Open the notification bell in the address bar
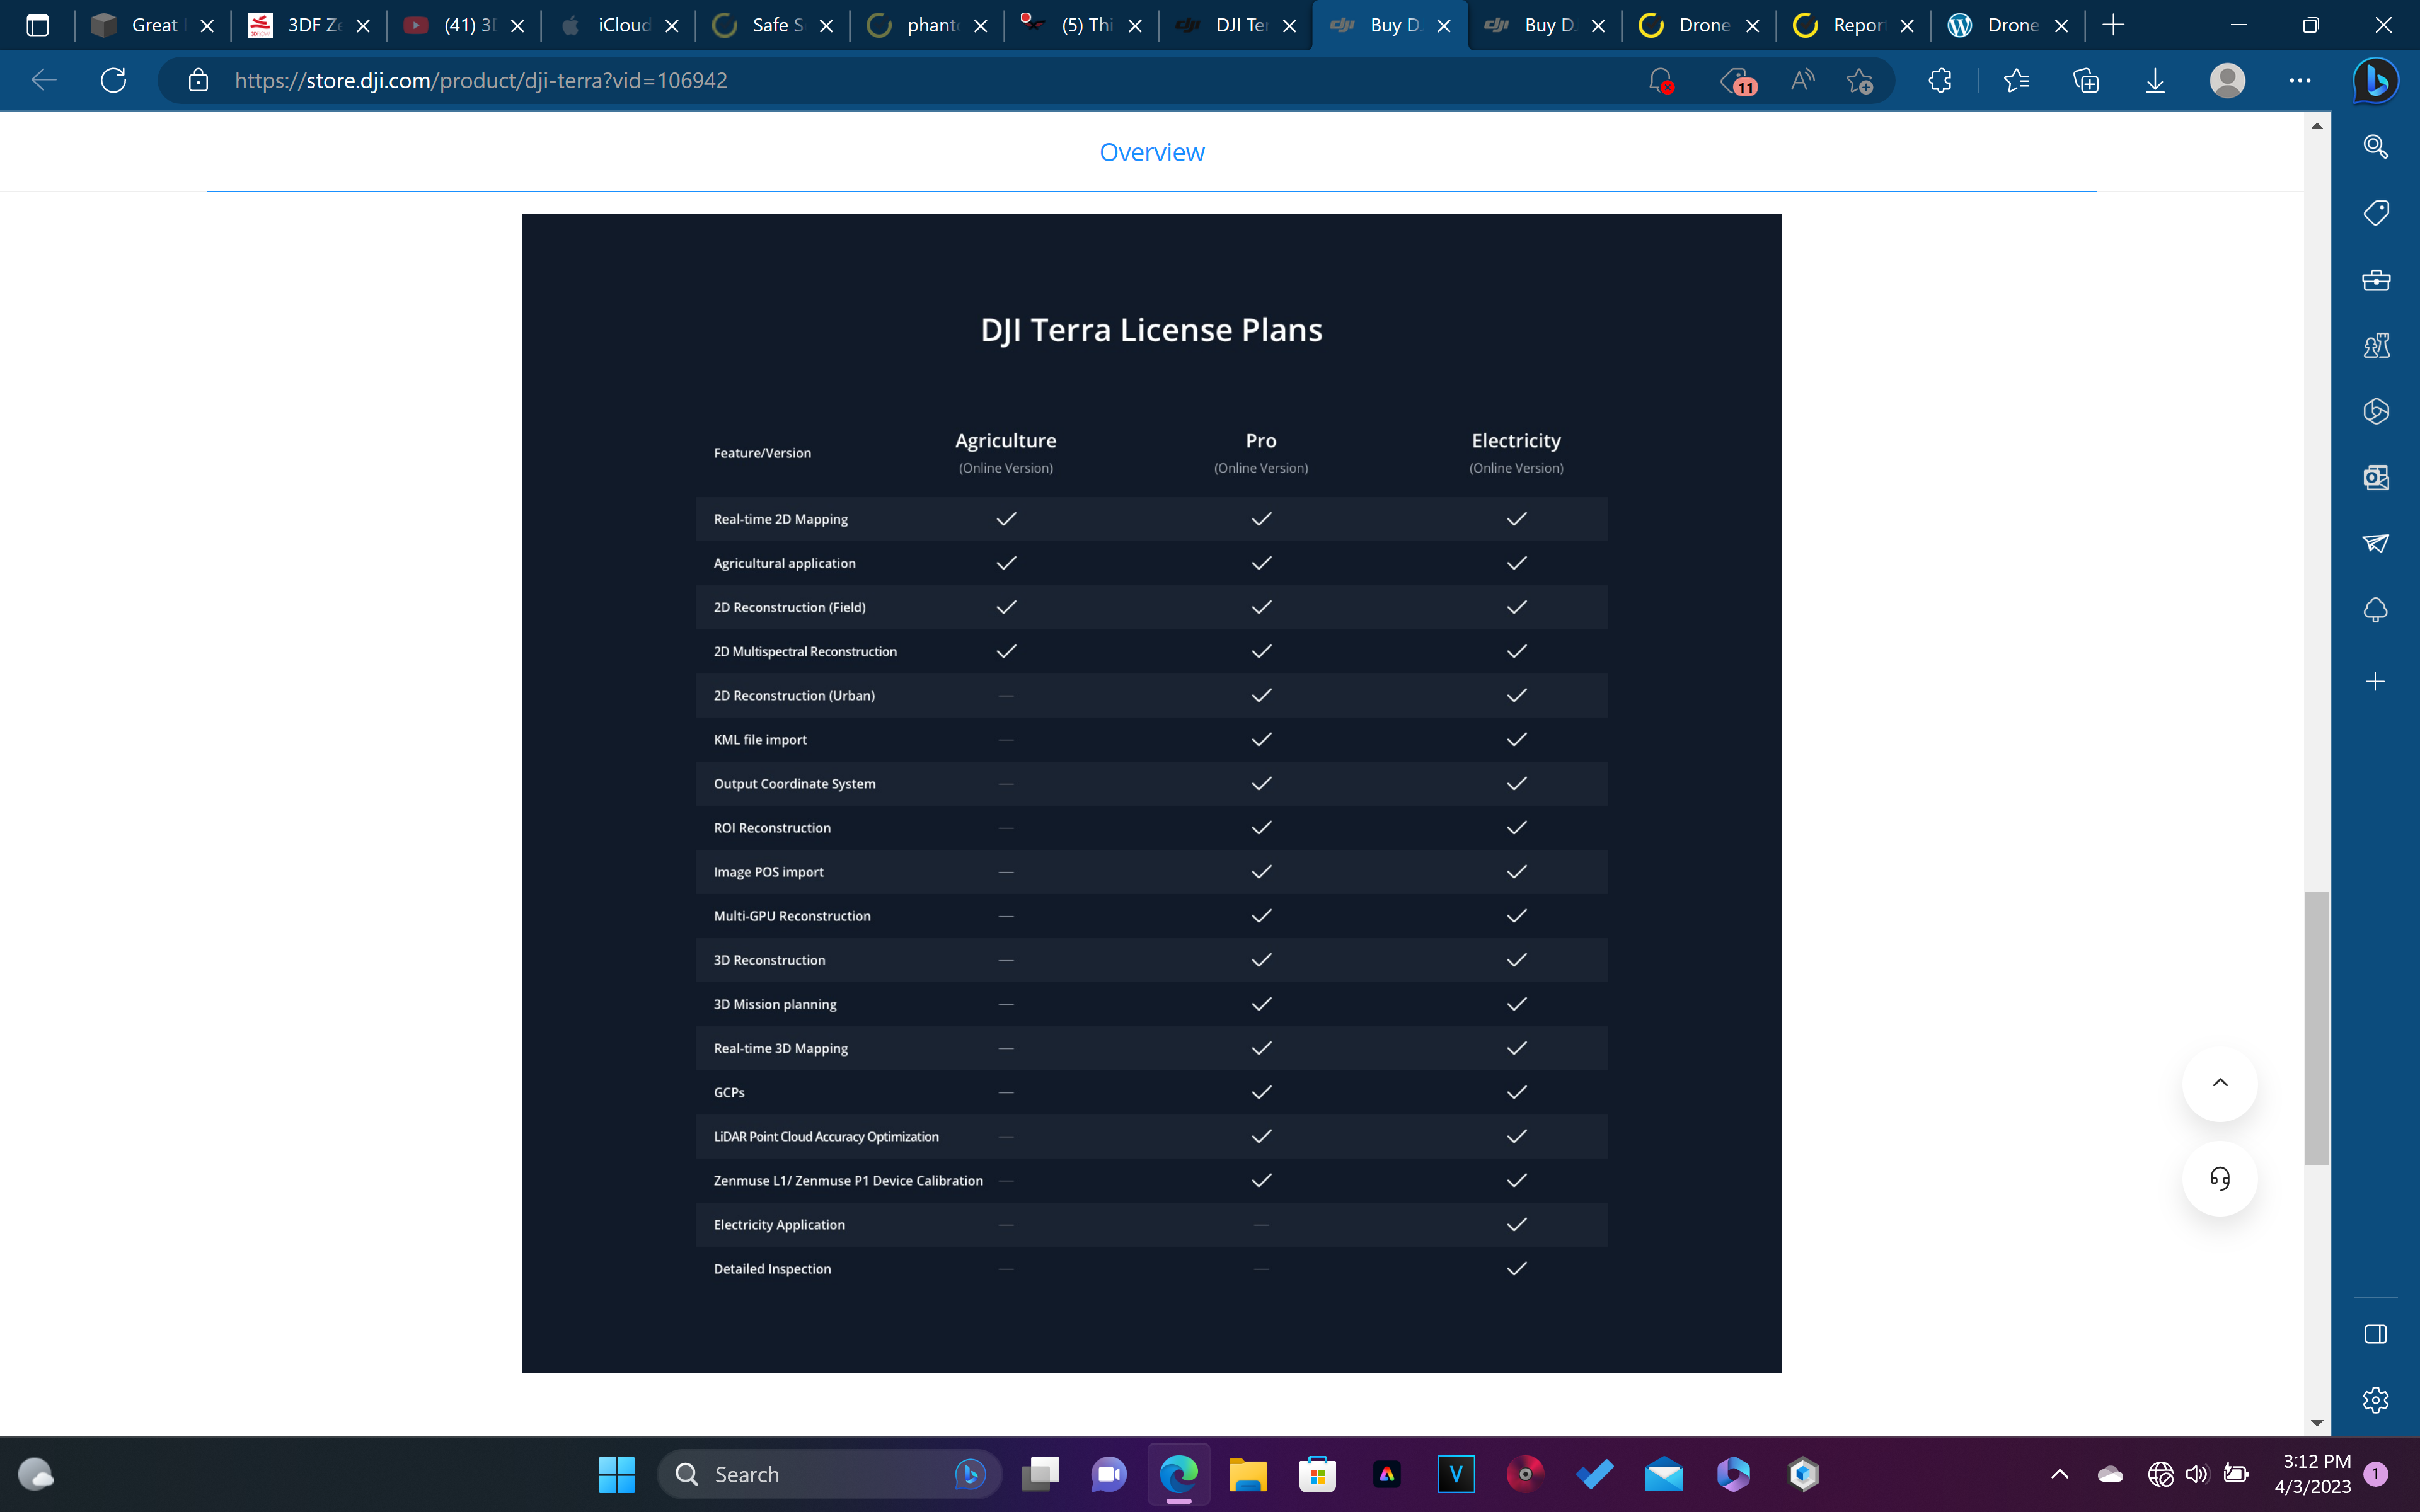This screenshot has height=1512, width=2420. pos(1660,80)
